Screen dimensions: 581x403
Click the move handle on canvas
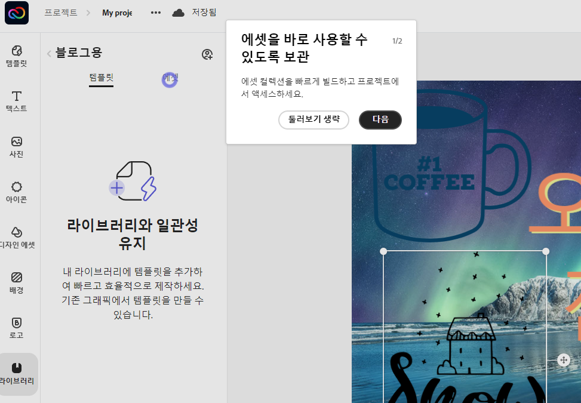coord(564,359)
